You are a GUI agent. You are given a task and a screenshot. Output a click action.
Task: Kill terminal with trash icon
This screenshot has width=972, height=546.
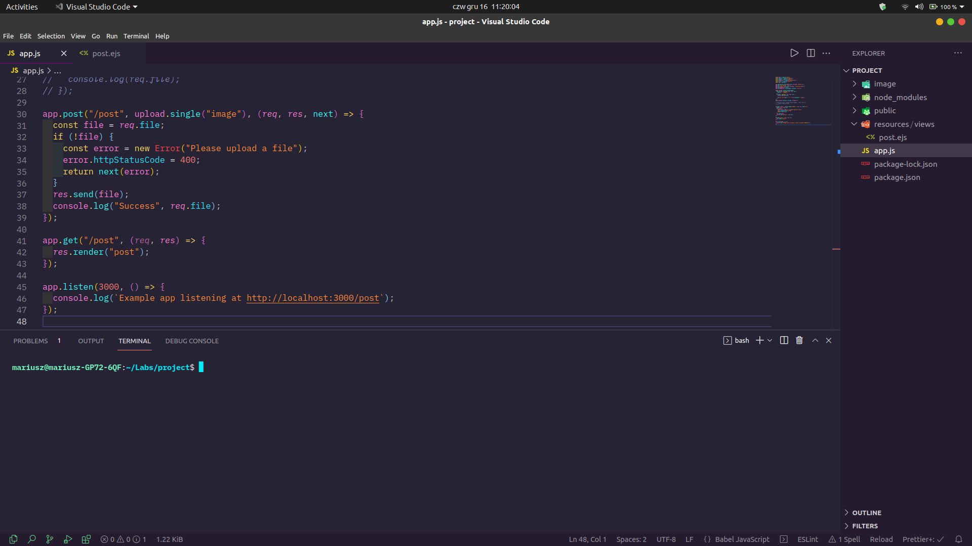pyautogui.click(x=799, y=341)
